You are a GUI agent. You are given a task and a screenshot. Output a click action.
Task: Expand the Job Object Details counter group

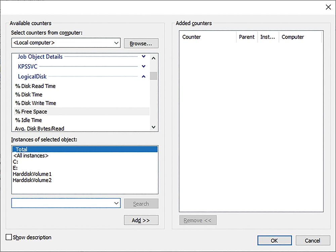(143, 56)
